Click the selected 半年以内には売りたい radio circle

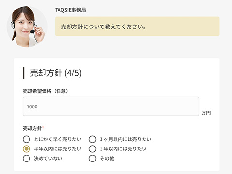(27, 149)
